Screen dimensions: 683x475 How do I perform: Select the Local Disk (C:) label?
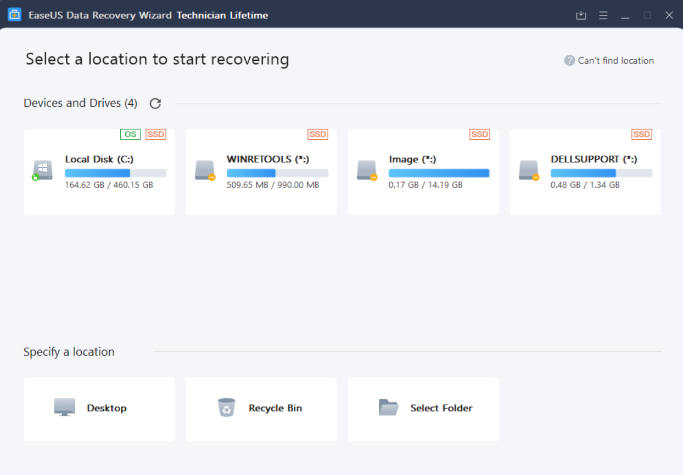coord(99,159)
